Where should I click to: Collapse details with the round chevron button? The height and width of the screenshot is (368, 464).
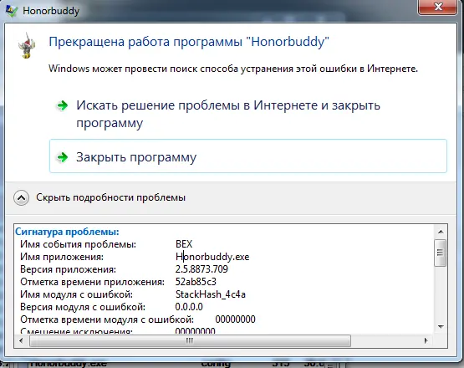21,197
